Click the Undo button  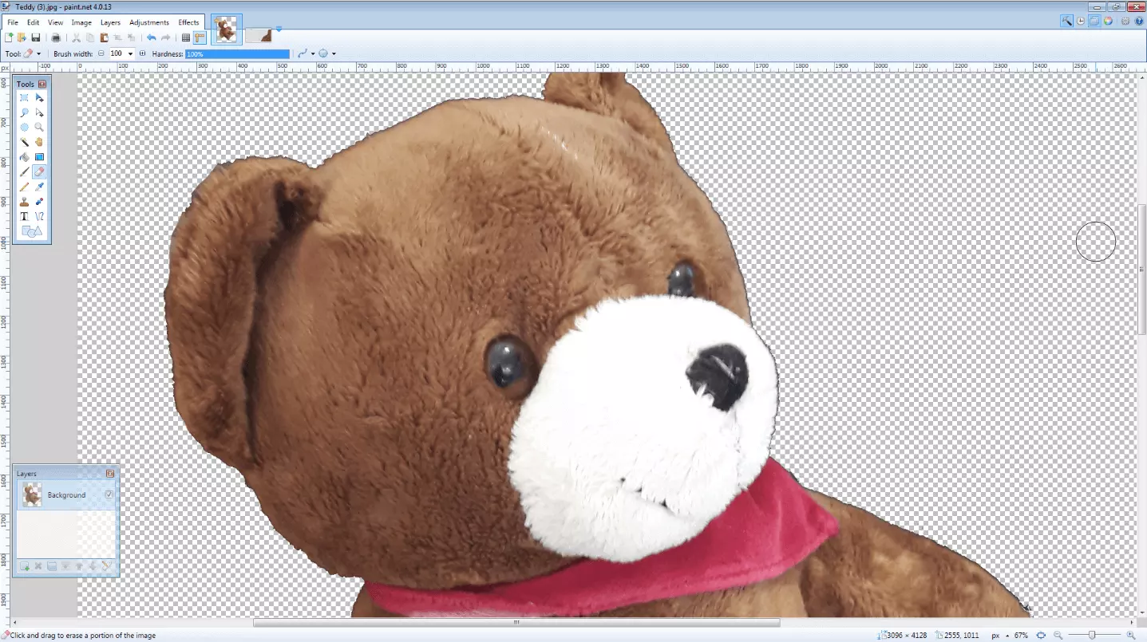pos(151,37)
